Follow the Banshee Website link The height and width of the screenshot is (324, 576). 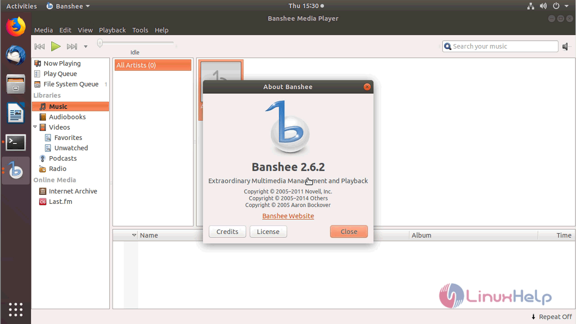[288, 216]
